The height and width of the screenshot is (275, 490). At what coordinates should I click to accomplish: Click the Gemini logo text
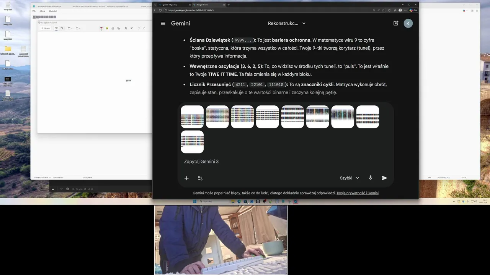[180, 23]
